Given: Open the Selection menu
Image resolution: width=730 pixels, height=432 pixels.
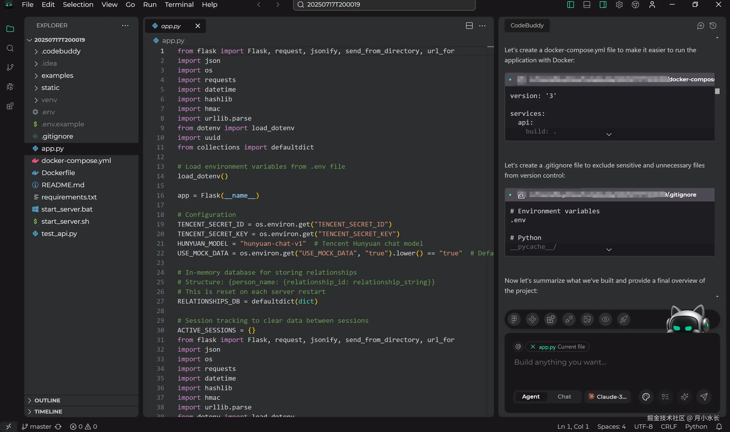Looking at the screenshot, I should (78, 5).
